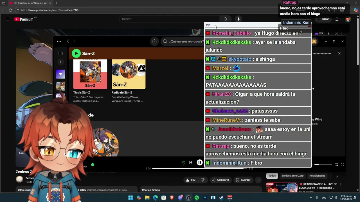Go back in Spotify navigation
360x202 pixels.
point(68,41)
